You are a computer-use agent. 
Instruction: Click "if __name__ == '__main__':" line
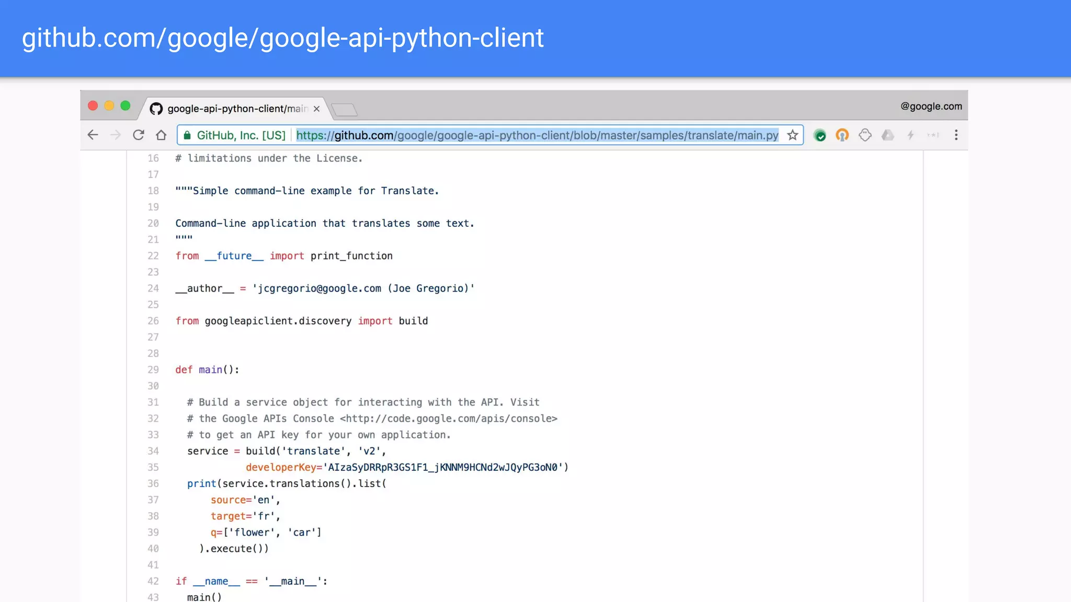252,582
